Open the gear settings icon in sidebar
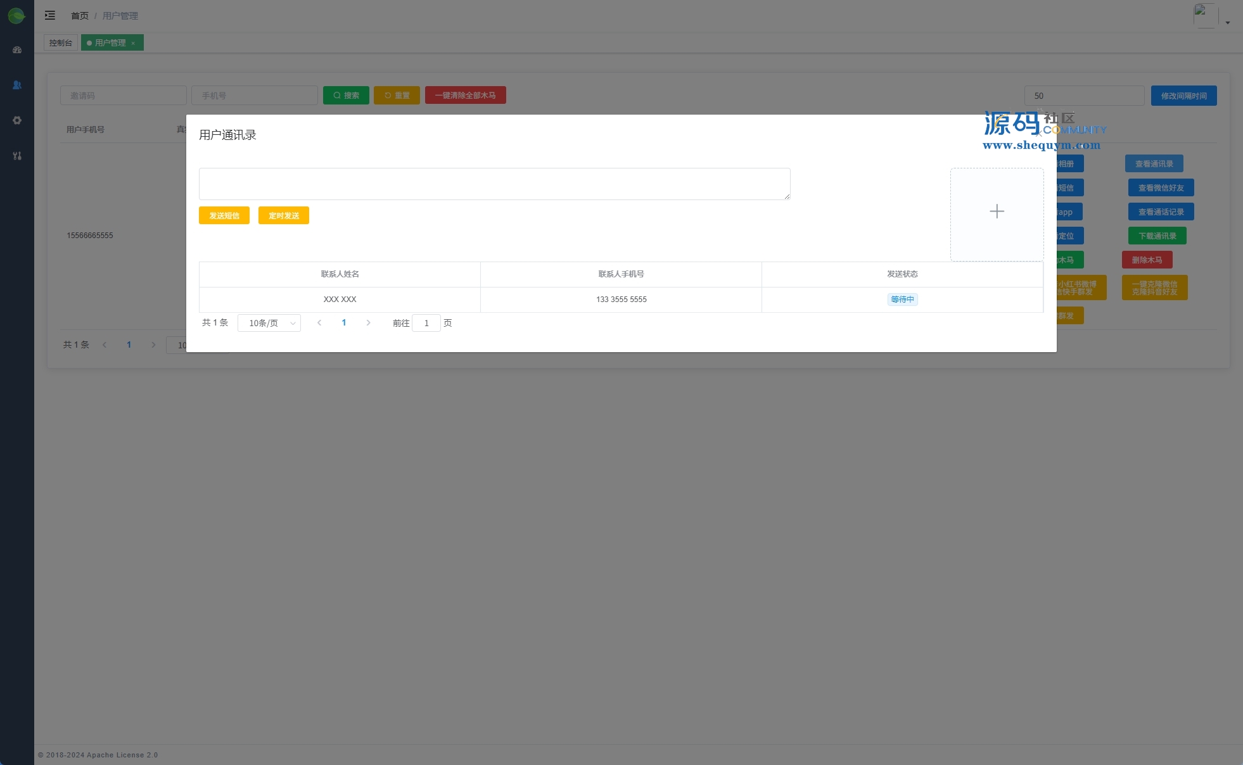The height and width of the screenshot is (765, 1243). tap(17, 120)
